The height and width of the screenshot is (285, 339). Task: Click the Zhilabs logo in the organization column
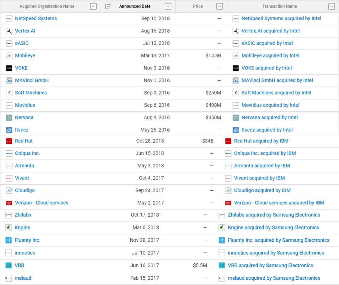[x=9, y=215]
